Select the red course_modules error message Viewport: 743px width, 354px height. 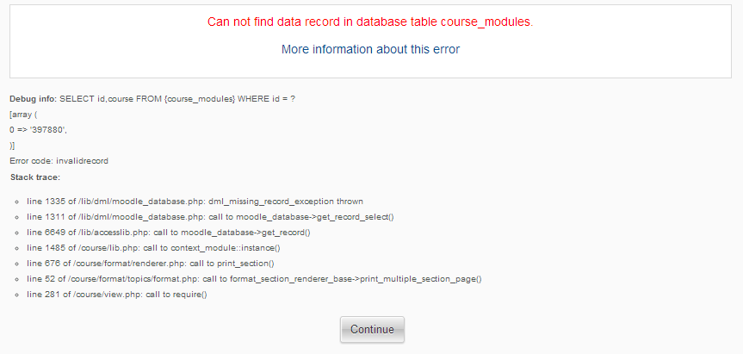[370, 22]
